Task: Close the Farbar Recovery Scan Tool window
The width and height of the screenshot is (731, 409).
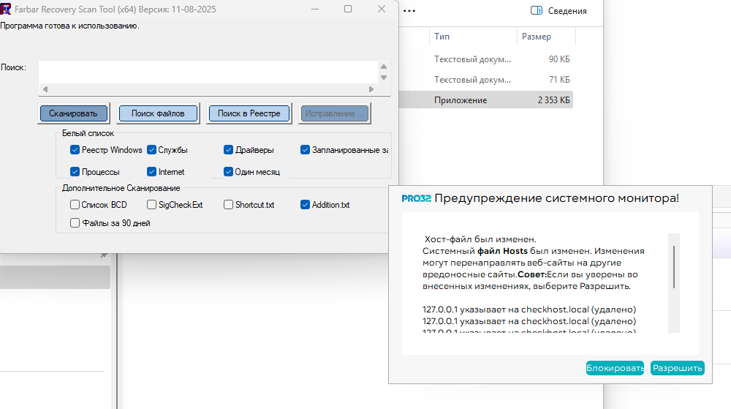Action: pos(382,9)
